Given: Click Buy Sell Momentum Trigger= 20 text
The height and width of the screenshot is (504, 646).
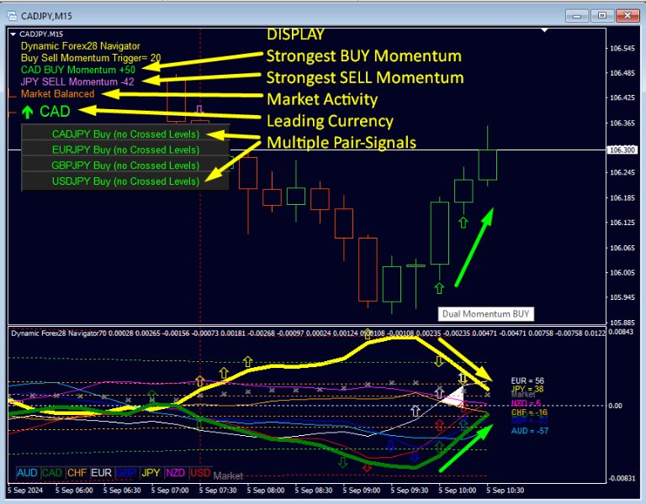Looking at the screenshot, I should coord(91,58).
